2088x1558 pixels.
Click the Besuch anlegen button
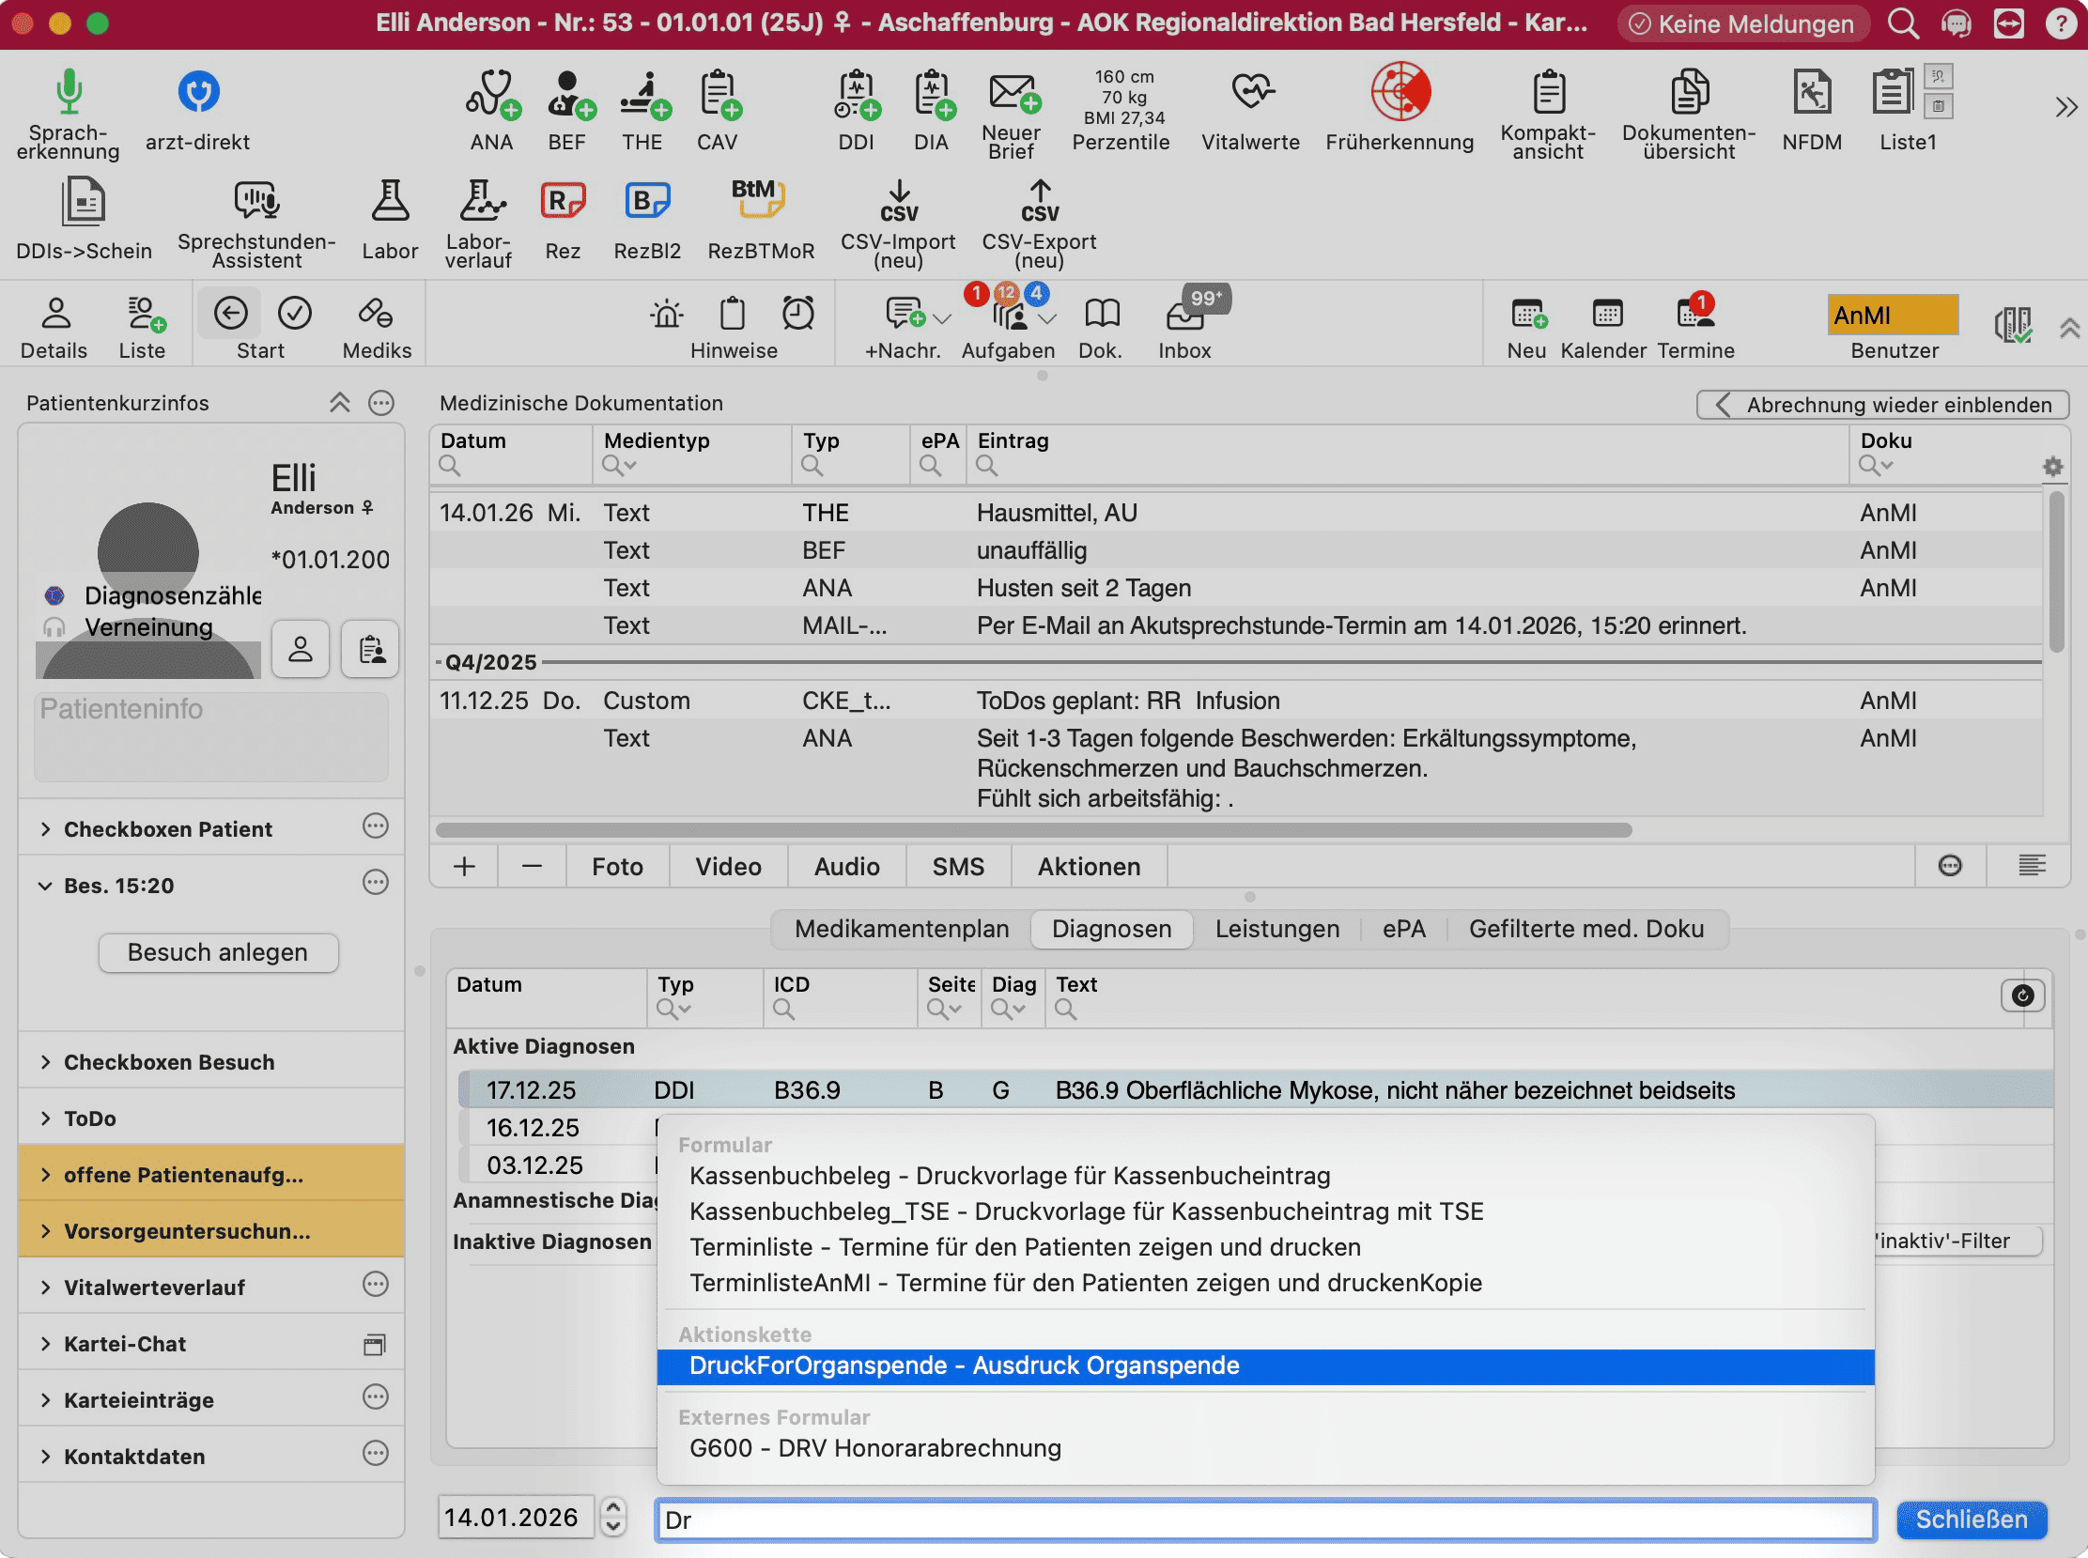[218, 952]
